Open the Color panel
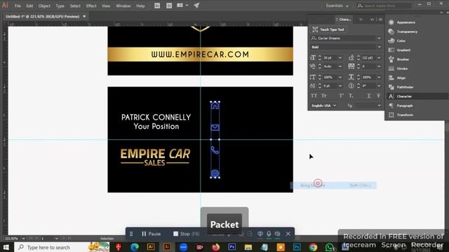Screen dimensions: 449x252 [397, 41]
